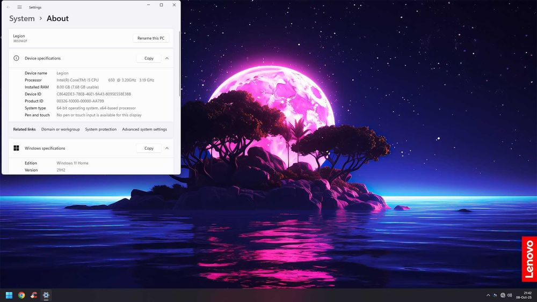Click the system tray network globe icon
537x302 pixels.
[x=503, y=295]
